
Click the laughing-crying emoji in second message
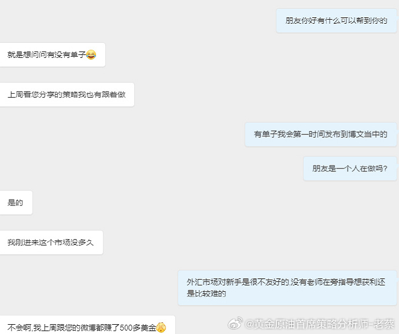click(91, 54)
